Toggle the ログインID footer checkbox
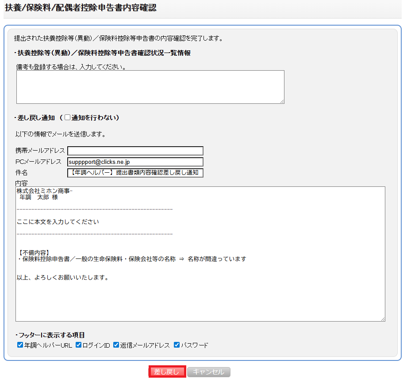Image resolution: width=407 pixels, height=379 pixels. [78, 345]
